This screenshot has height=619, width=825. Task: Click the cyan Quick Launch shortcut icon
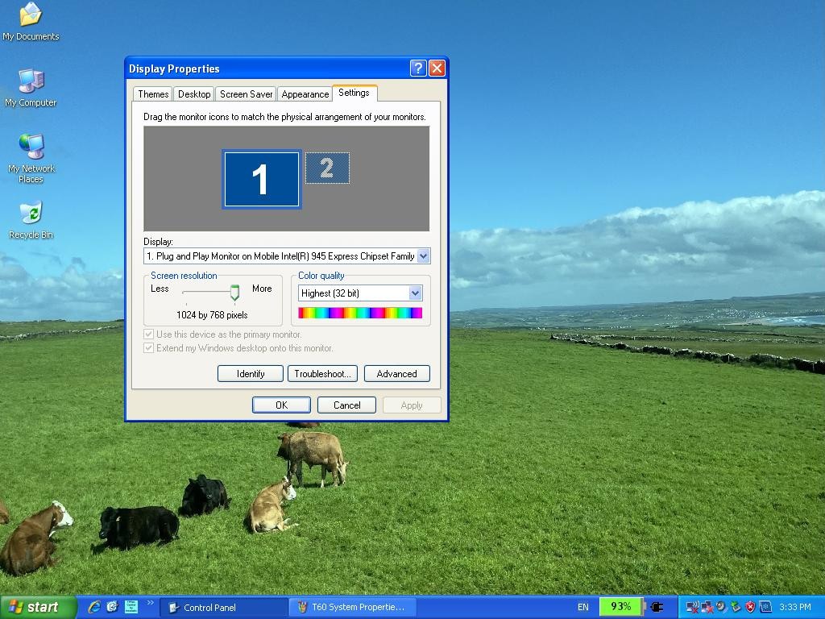131,607
